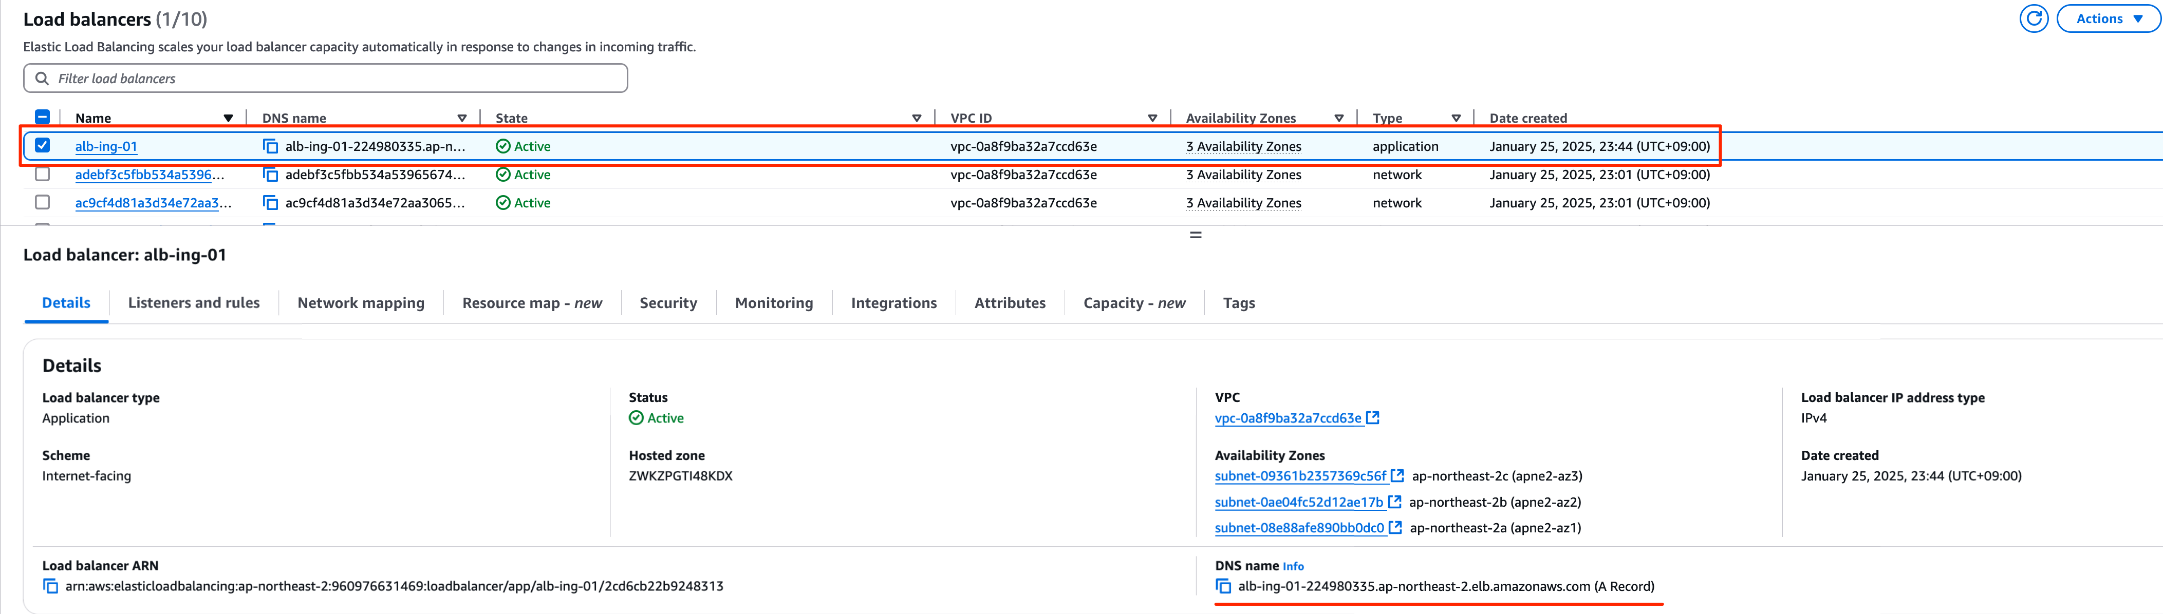Copy alb-ing-01 DNS name in table row
Screen dimensions: 2163x614
click(x=270, y=147)
